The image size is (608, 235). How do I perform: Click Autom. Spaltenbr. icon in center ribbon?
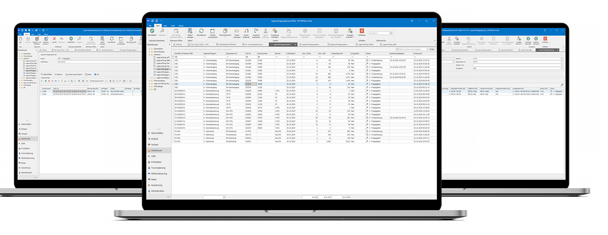[x=246, y=32]
